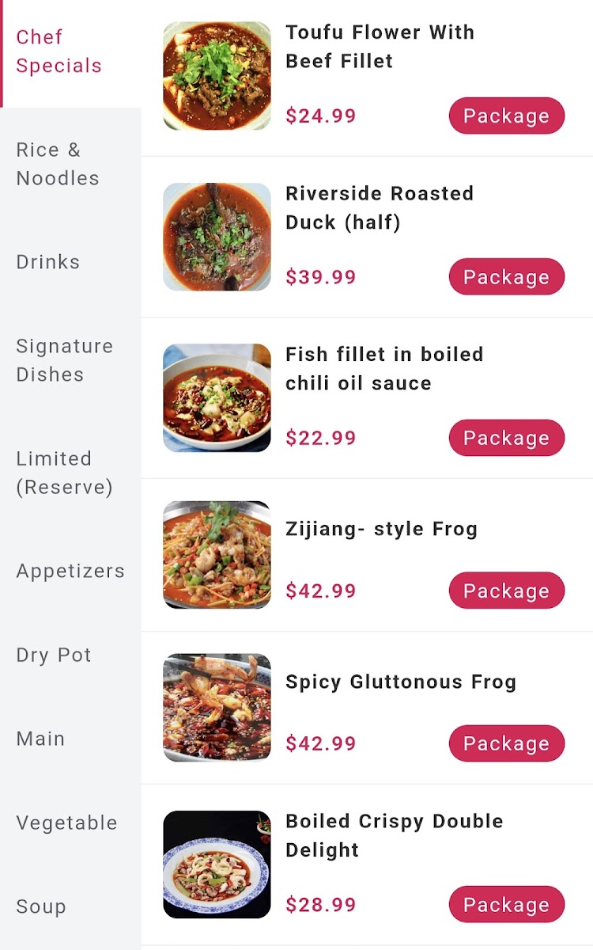The height and width of the screenshot is (950, 593).
Task: Tap Package for Boiled Crispy Double Delight
Action: pyautogui.click(x=507, y=905)
